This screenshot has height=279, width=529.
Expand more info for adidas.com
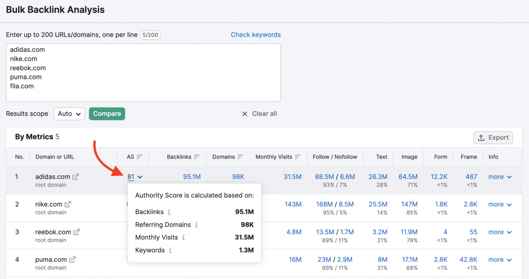500,177
